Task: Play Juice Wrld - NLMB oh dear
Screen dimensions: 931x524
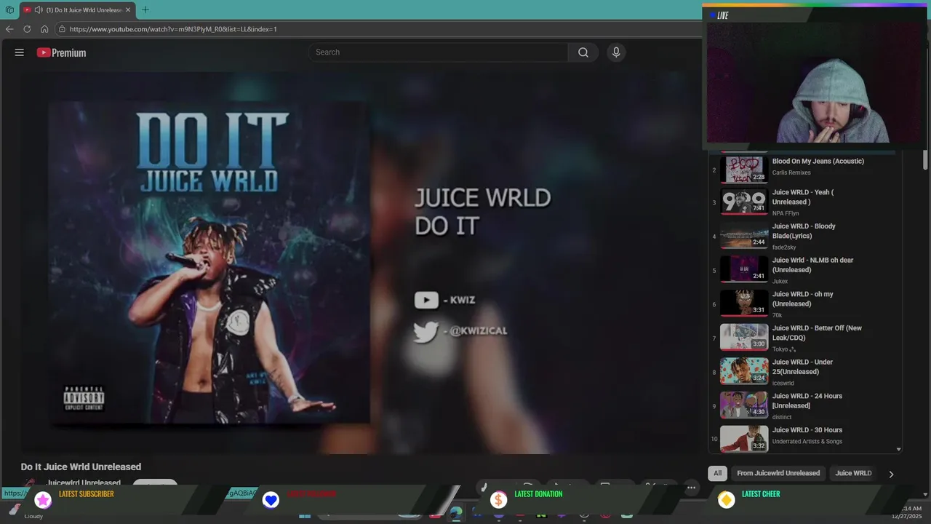Action: pos(812,265)
